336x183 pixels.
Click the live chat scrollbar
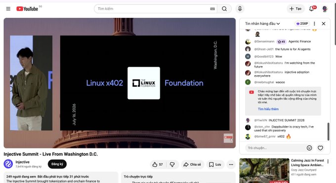coord(328,131)
